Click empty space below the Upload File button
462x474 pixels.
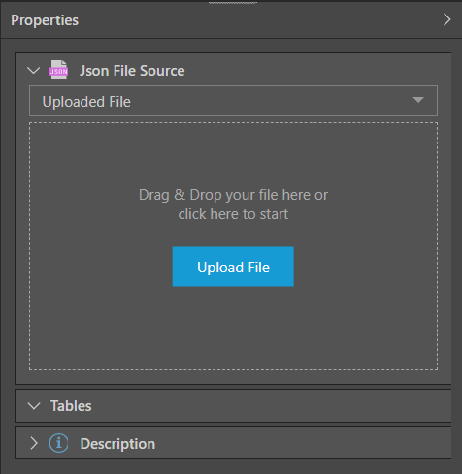point(233,328)
